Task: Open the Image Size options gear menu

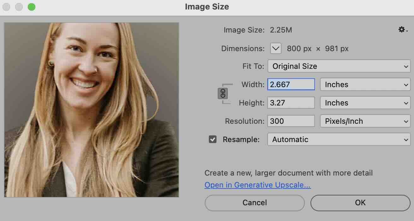Action: tap(401, 29)
